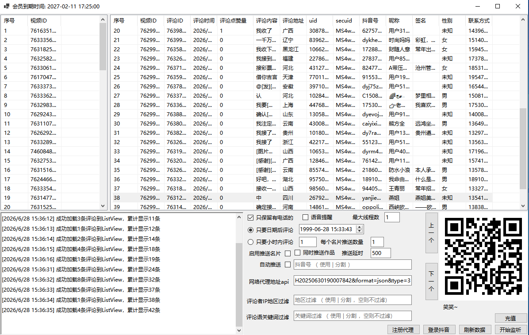Toggle 只保留有电话的 checkbox
This screenshot has width=529, height=335.
click(x=250, y=218)
